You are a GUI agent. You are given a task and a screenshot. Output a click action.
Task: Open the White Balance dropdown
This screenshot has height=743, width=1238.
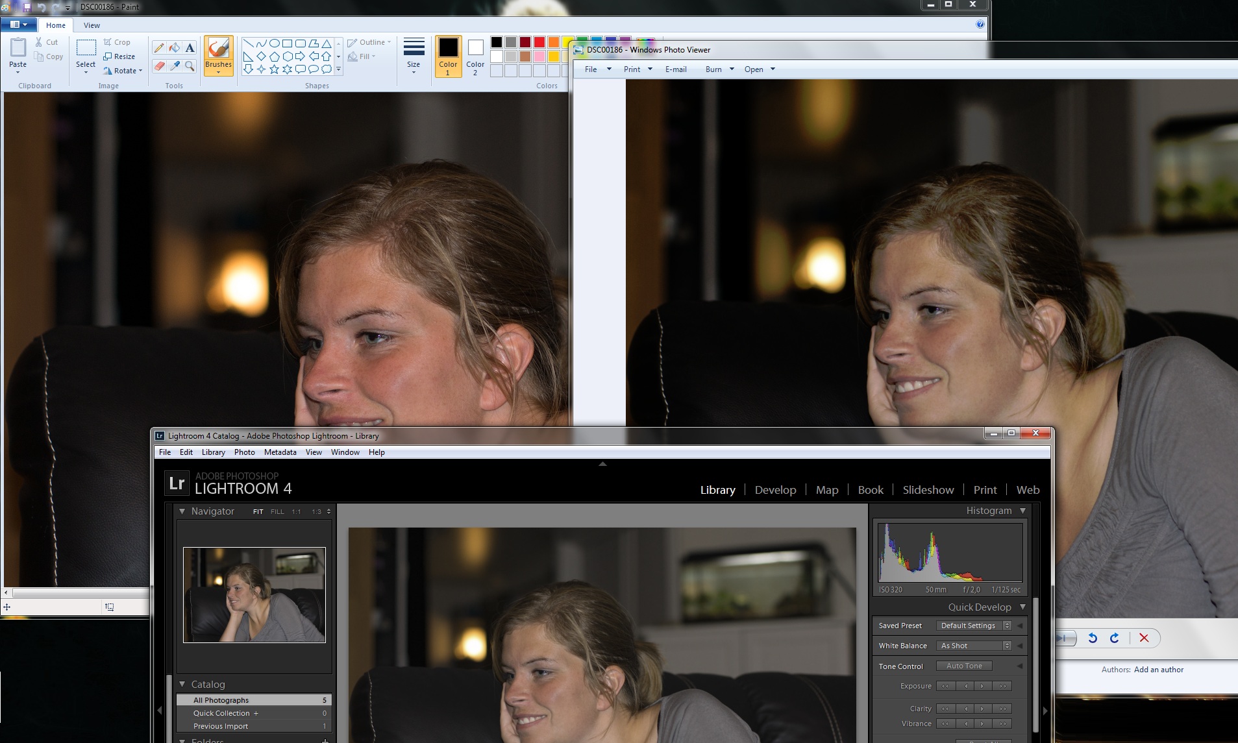[974, 646]
